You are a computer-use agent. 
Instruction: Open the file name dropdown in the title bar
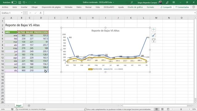114,2
